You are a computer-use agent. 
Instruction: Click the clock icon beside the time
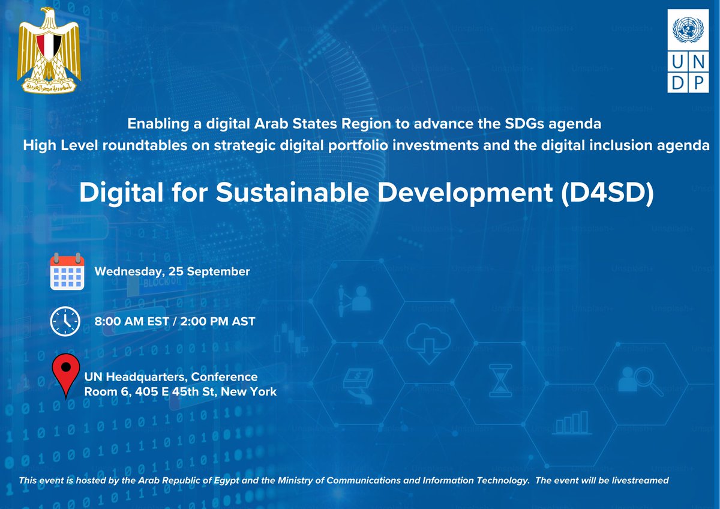pos(65,322)
